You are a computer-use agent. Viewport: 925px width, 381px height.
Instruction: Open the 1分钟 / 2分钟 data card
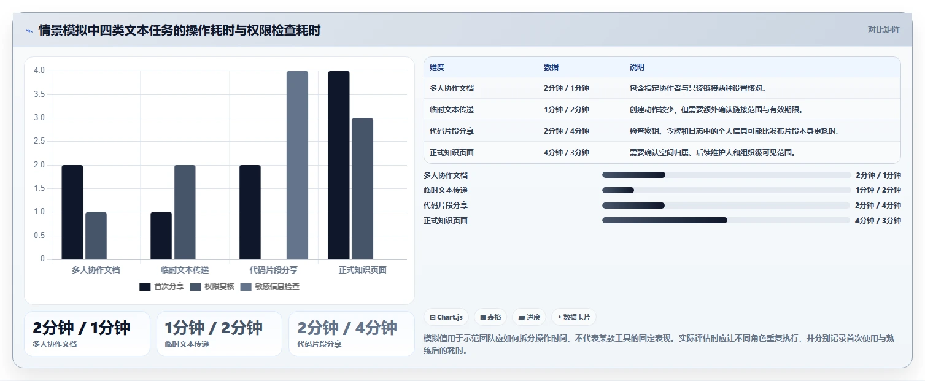pyautogui.click(x=219, y=334)
